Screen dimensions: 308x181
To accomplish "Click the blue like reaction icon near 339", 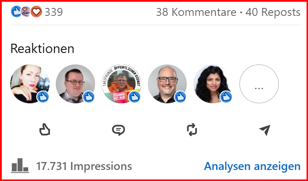I will [16, 11].
